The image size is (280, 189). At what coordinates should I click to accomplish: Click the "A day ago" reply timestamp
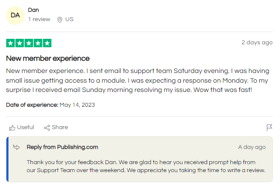(252, 147)
